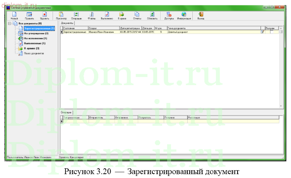Click the application icon in title bar
Image resolution: width=291 pixels, height=178 pixels.
8,8
